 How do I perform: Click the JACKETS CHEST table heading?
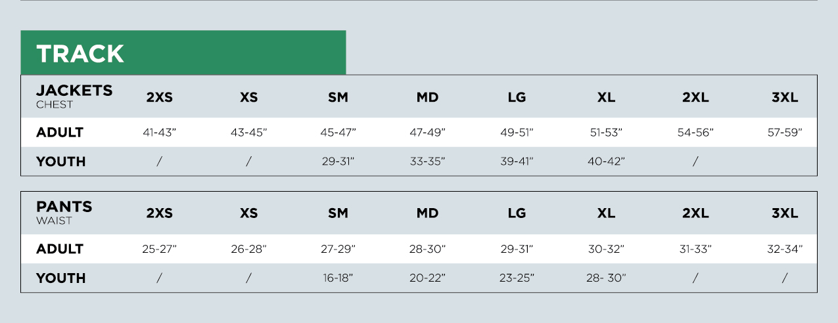tap(74, 96)
